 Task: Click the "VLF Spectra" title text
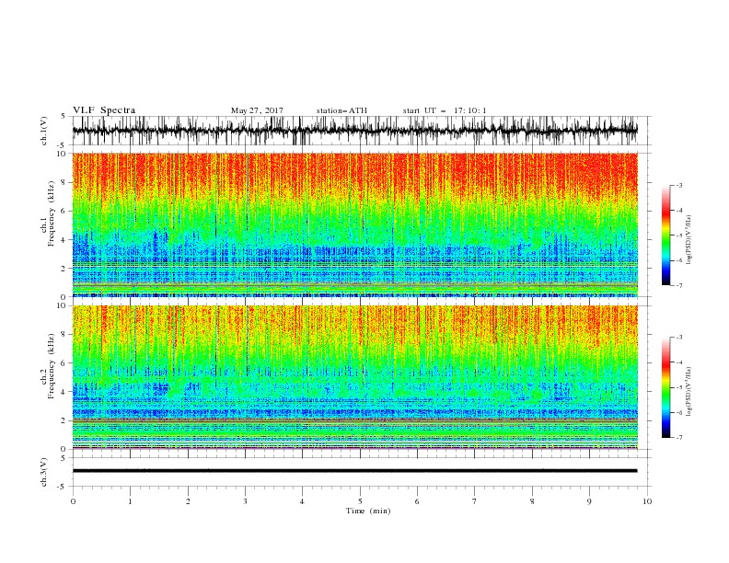[x=104, y=110]
